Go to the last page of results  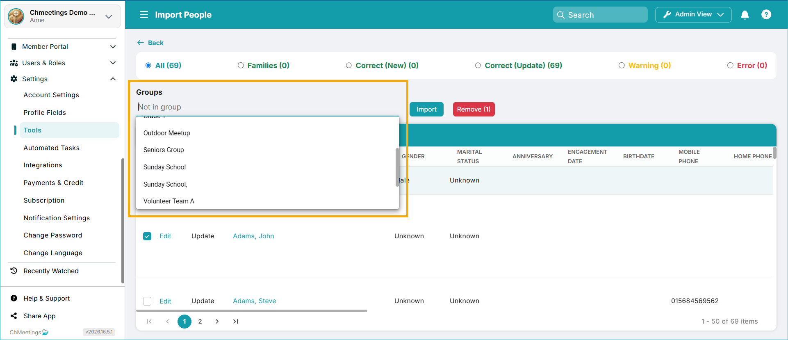click(235, 322)
